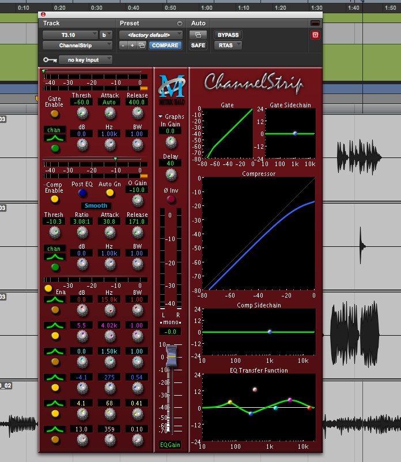Open the RTAS format dropdown
The height and width of the screenshot is (462, 401).
[x=228, y=46]
